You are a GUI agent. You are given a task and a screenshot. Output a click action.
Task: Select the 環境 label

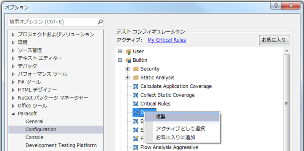click(x=23, y=43)
